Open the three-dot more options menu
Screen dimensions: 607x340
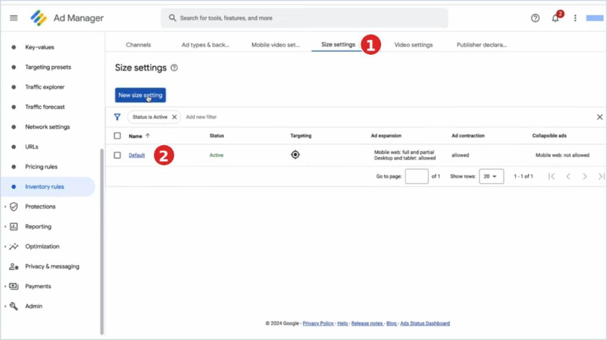coord(575,18)
